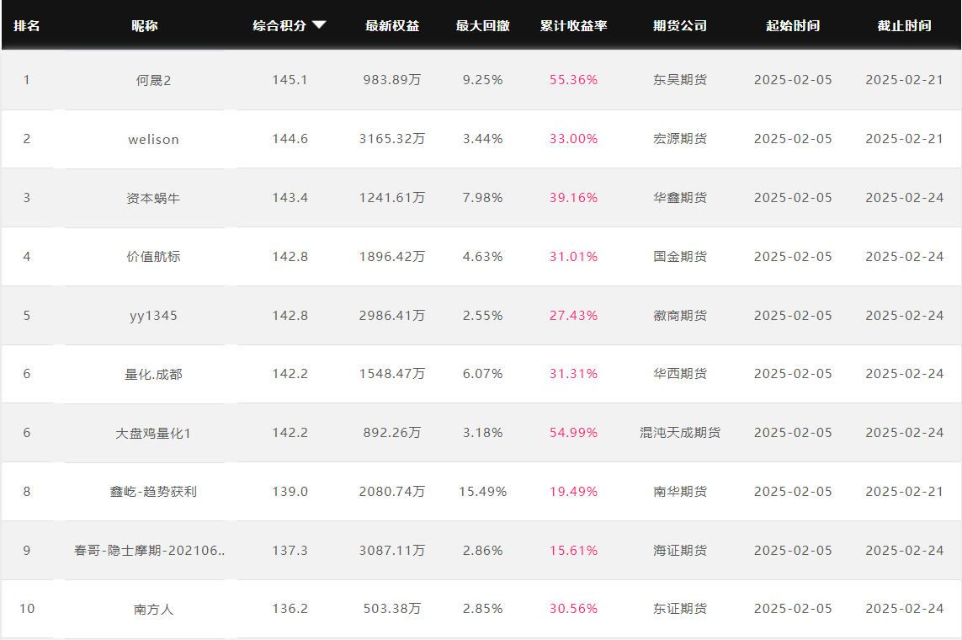Select the return rate 30.56%
962x640 pixels.
(574, 609)
